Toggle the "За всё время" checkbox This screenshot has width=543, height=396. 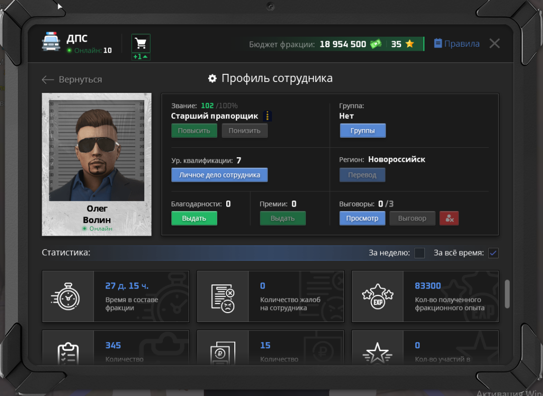(493, 253)
